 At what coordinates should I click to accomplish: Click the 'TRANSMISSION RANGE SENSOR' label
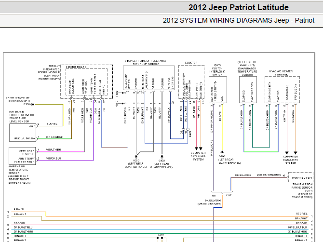[x=302, y=186]
